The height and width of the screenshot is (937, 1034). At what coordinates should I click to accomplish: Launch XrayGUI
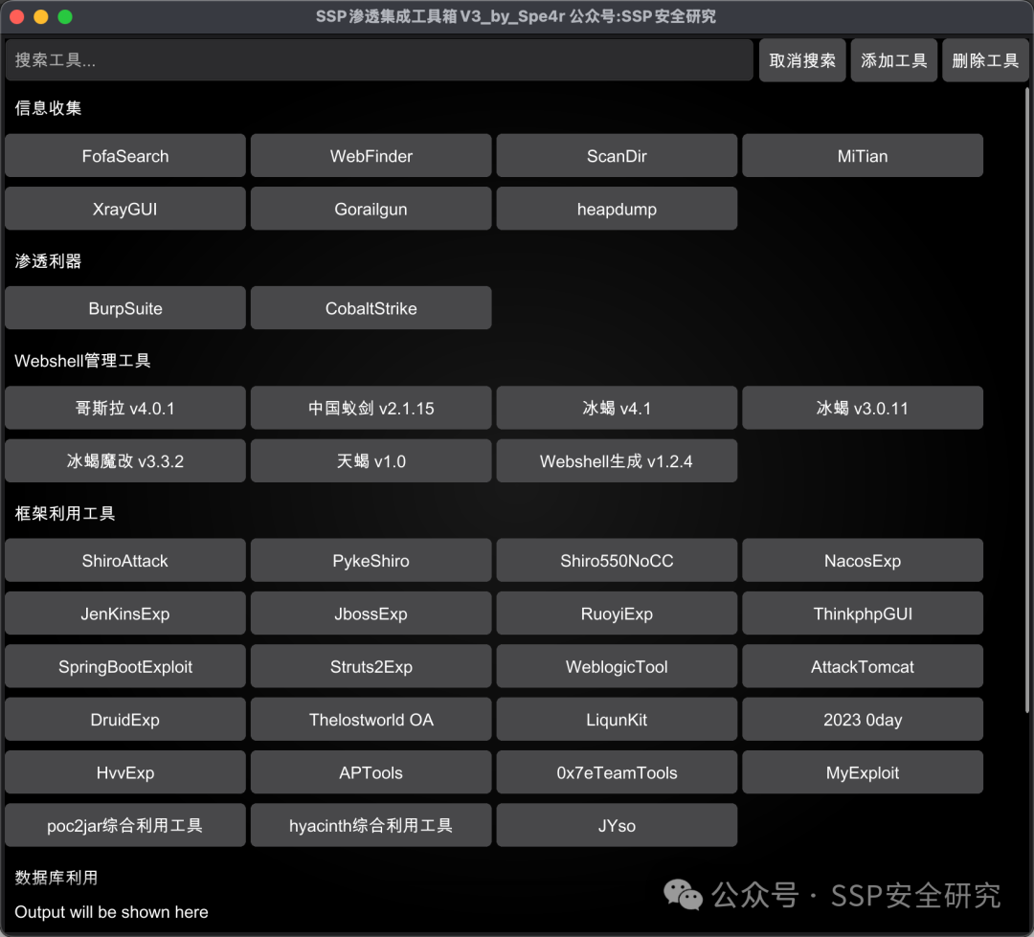coord(125,209)
